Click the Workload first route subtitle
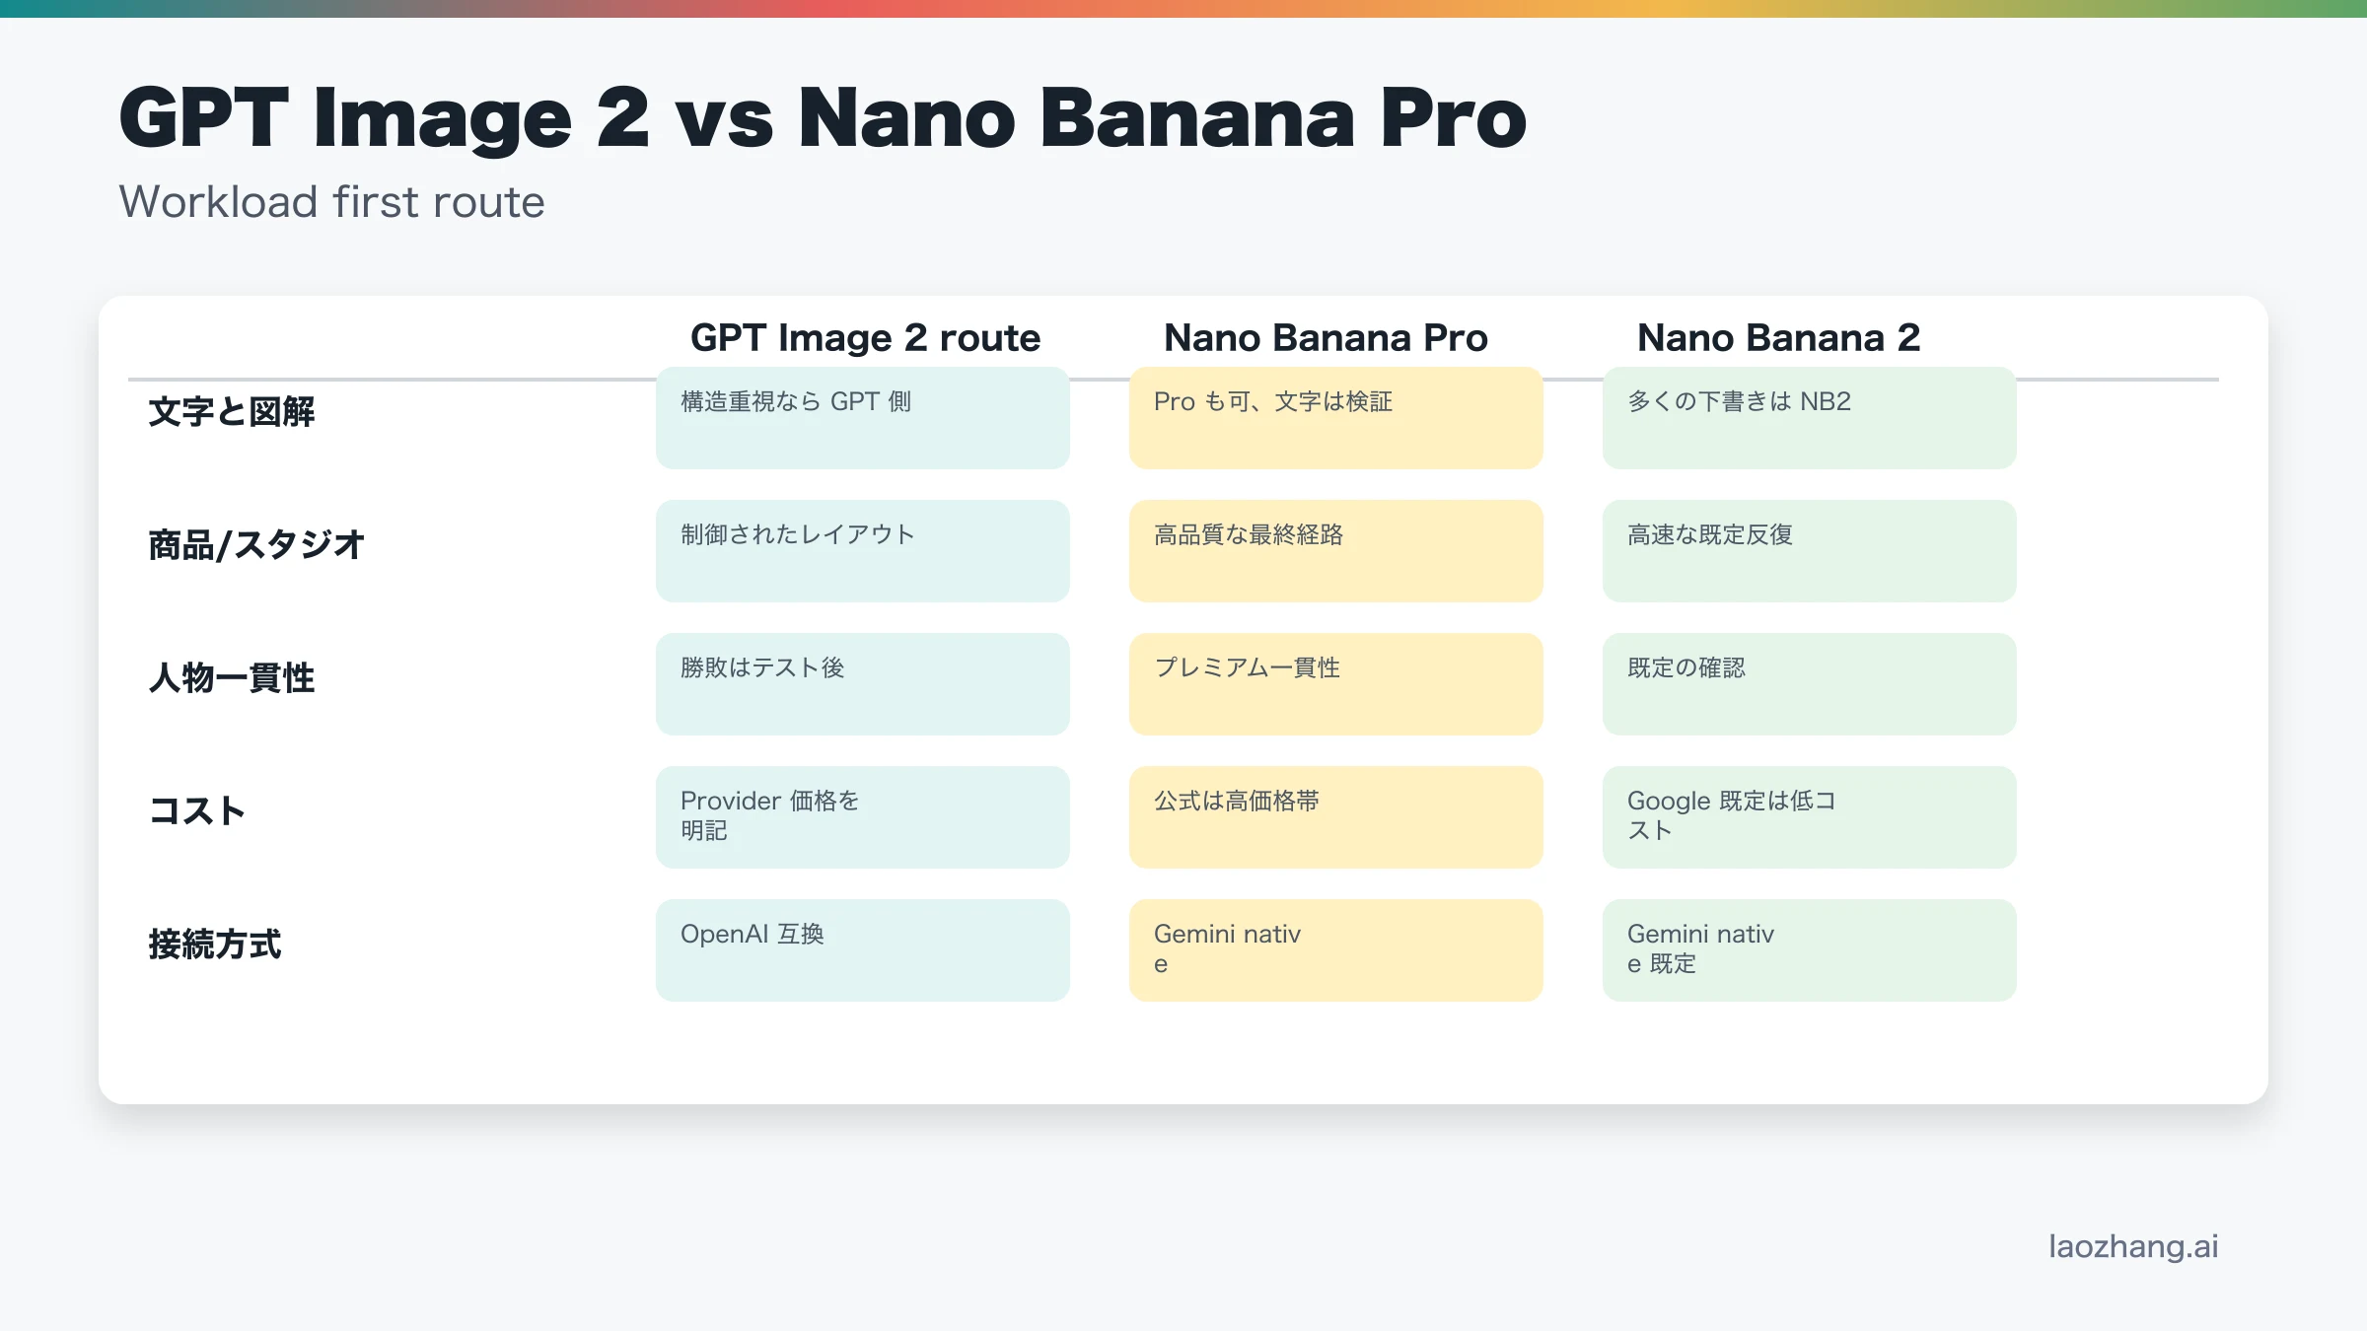Screen dimensions: 2367x1331 331,202
